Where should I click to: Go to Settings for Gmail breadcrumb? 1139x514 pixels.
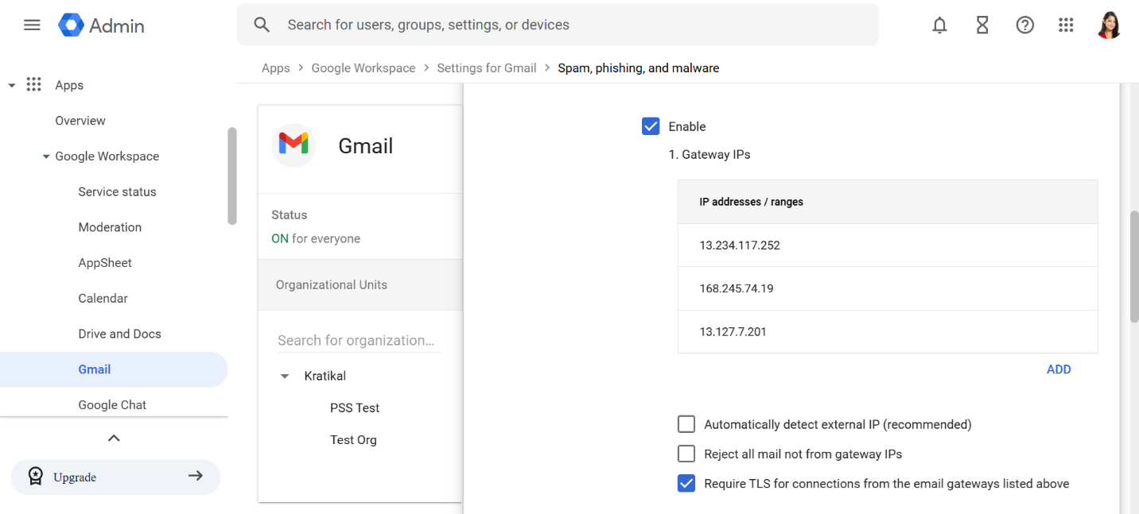(x=487, y=68)
